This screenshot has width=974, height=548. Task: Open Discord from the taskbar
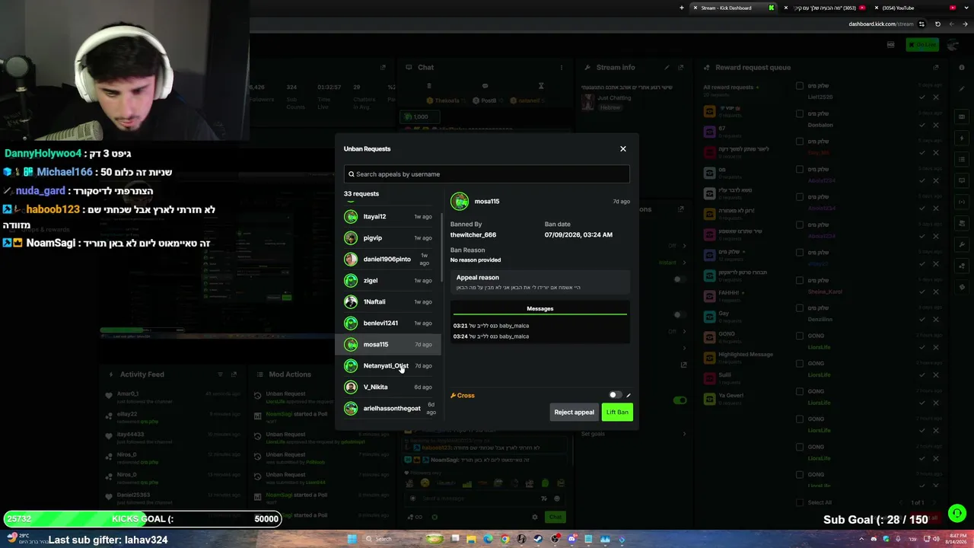coord(571,540)
